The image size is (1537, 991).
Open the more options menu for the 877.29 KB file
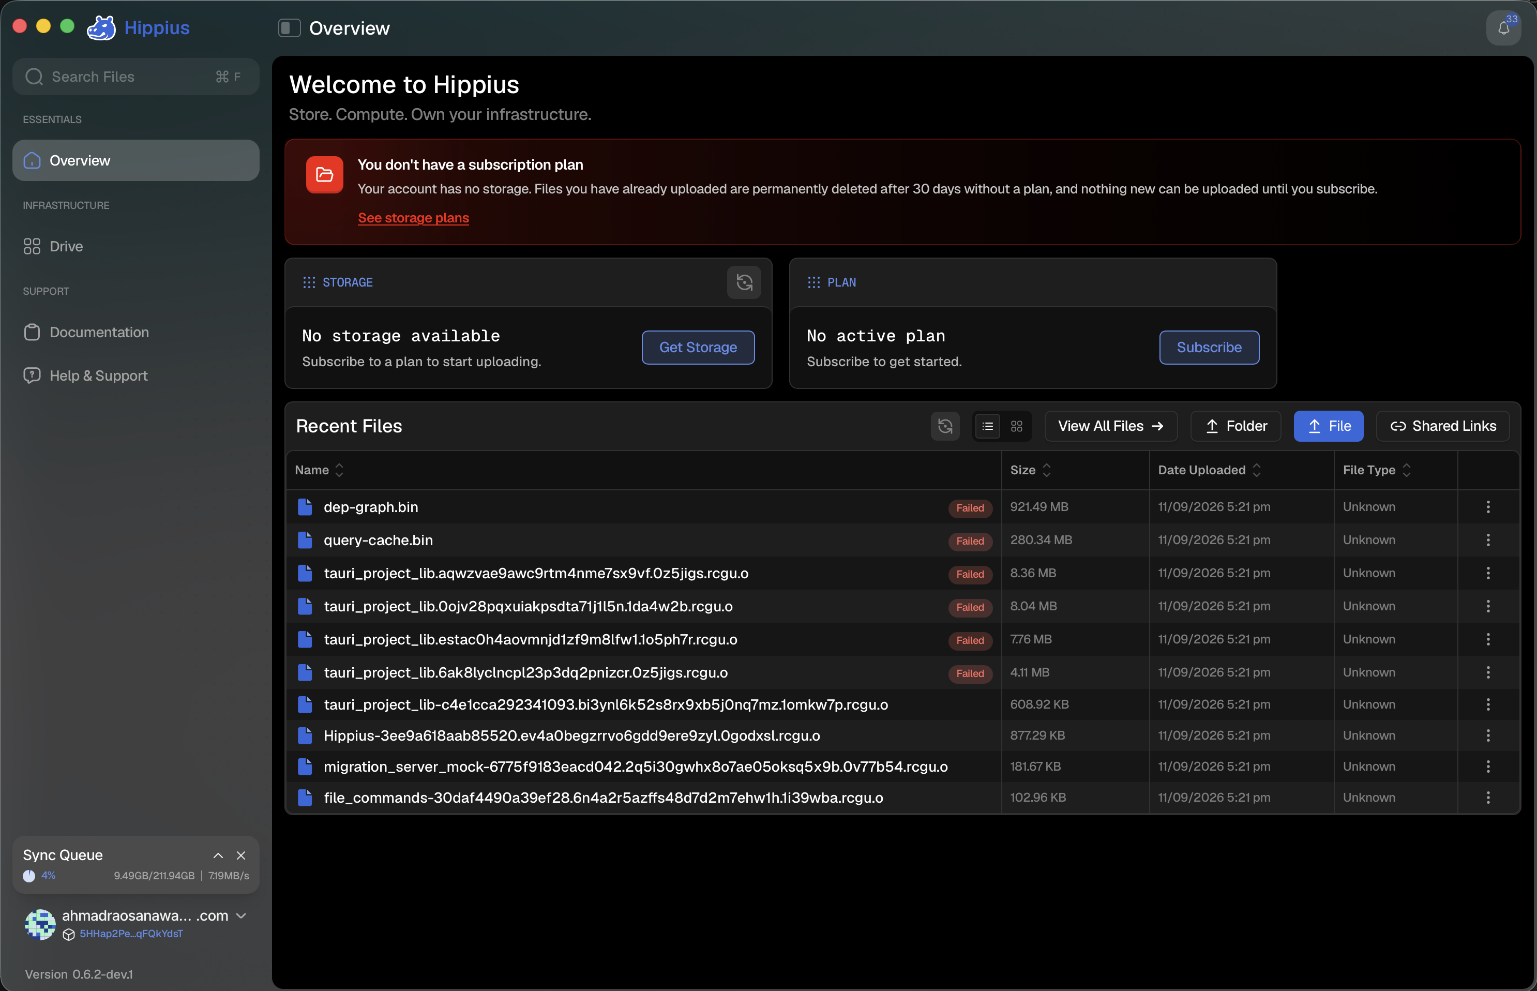pyautogui.click(x=1488, y=735)
